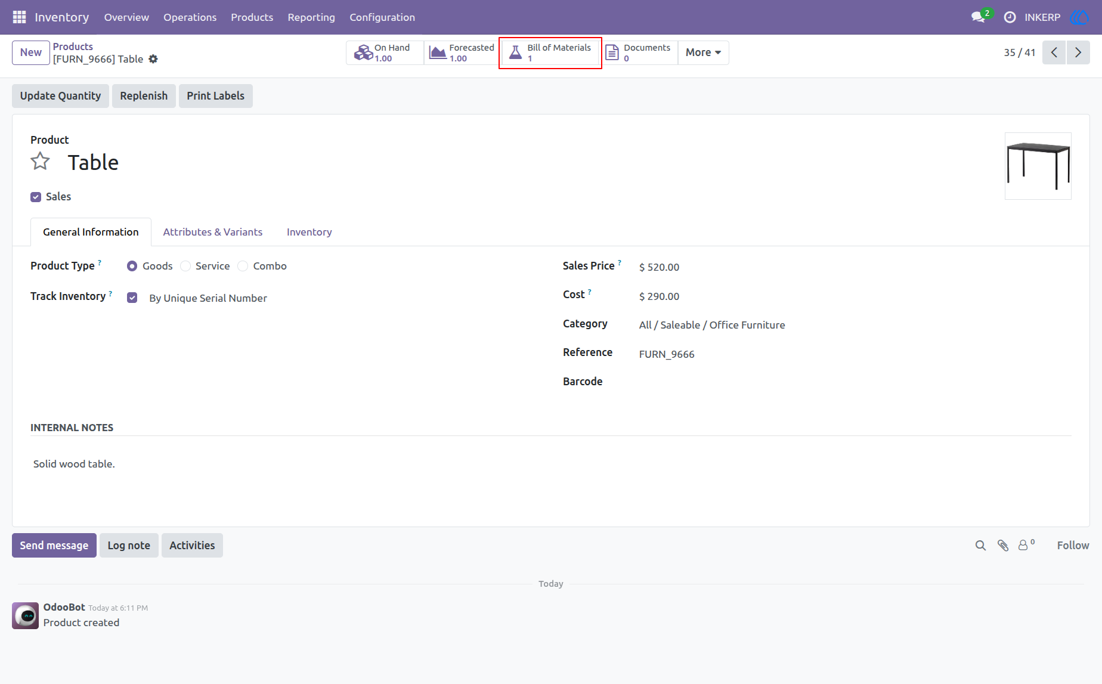Click the Print Labels button
Image resolution: width=1102 pixels, height=684 pixels.
(x=215, y=96)
